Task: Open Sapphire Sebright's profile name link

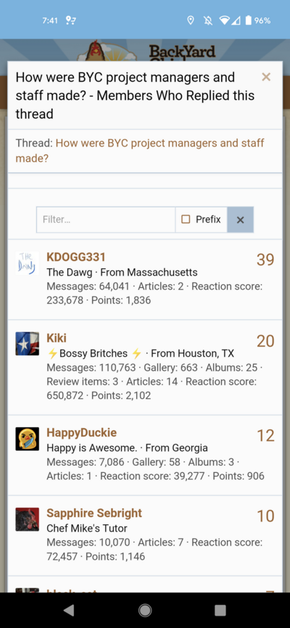Action: [x=94, y=513]
